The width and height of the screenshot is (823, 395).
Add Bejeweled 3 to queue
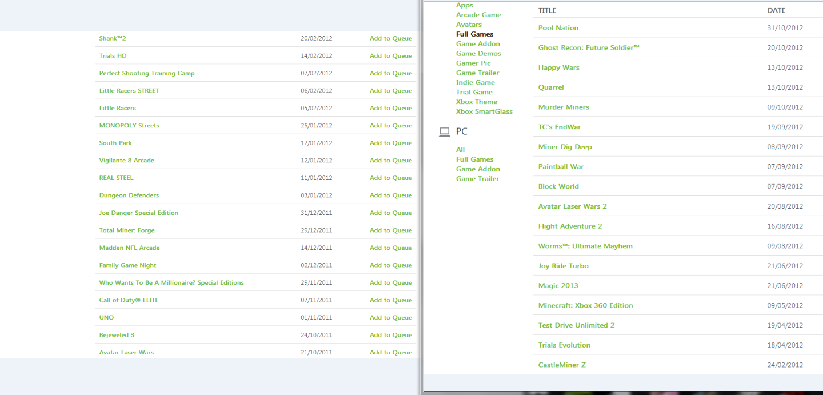[391, 335]
